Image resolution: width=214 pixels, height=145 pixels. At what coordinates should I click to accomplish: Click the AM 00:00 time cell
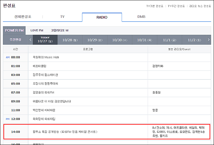[15, 57]
